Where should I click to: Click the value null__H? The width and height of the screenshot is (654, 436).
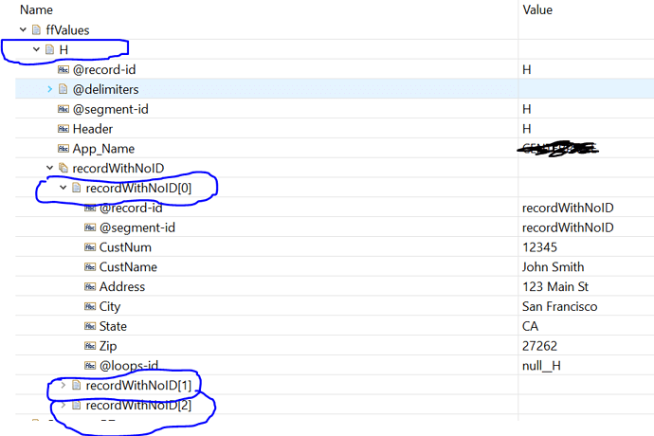[541, 366]
